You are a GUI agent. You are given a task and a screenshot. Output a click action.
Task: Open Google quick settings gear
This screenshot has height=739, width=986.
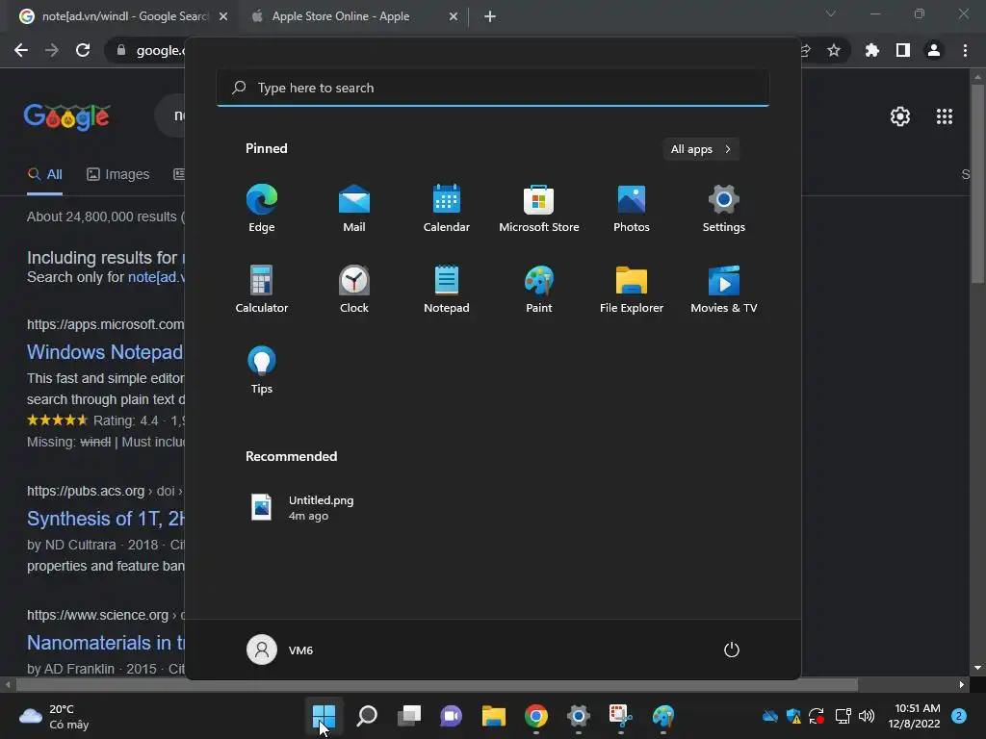(900, 116)
